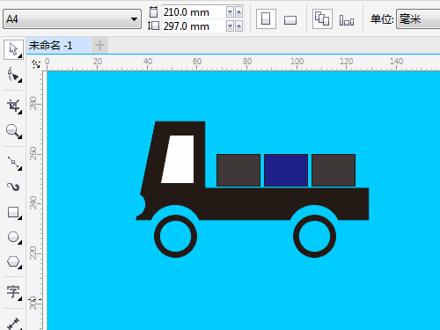Increase page width value
The height and width of the screenshot is (330, 440).
[239, 12]
